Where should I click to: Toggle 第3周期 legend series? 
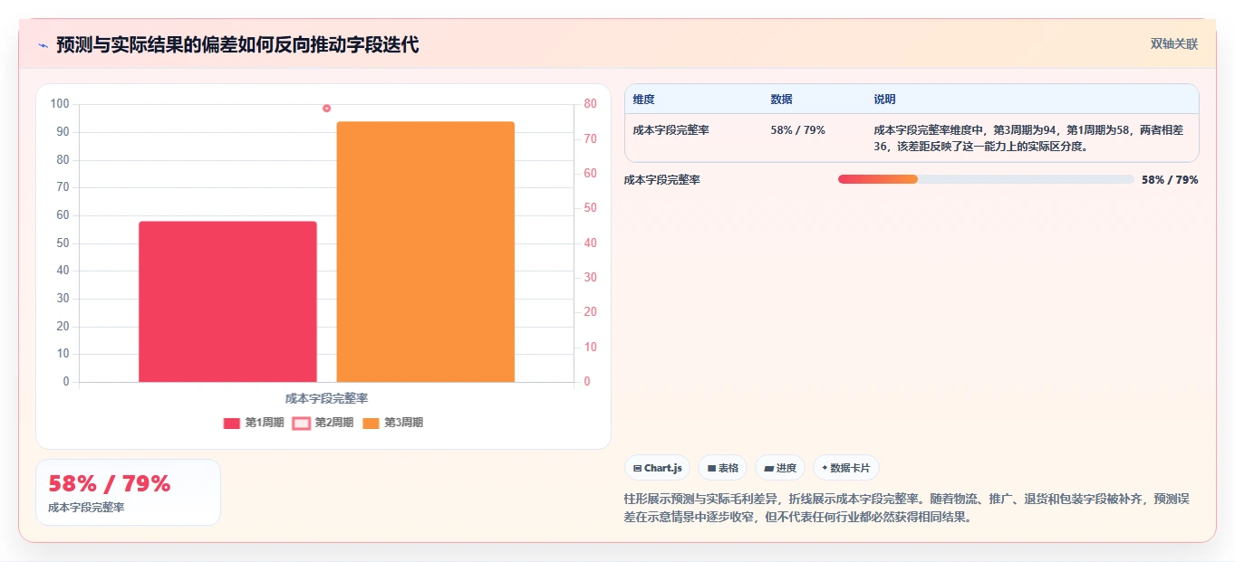point(393,423)
